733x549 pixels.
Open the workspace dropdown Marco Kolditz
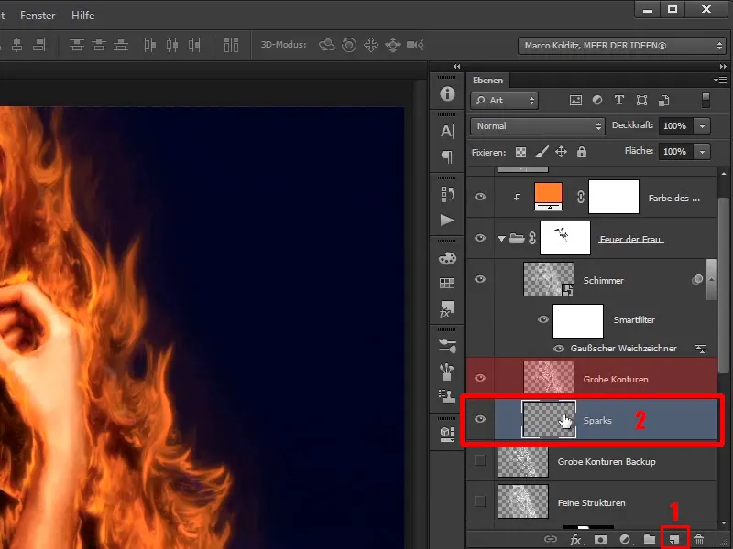pyautogui.click(x=622, y=46)
